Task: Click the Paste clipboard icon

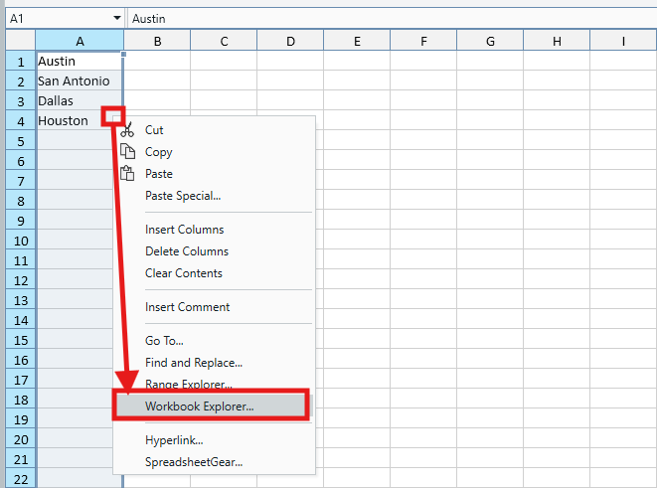Action: (x=127, y=174)
